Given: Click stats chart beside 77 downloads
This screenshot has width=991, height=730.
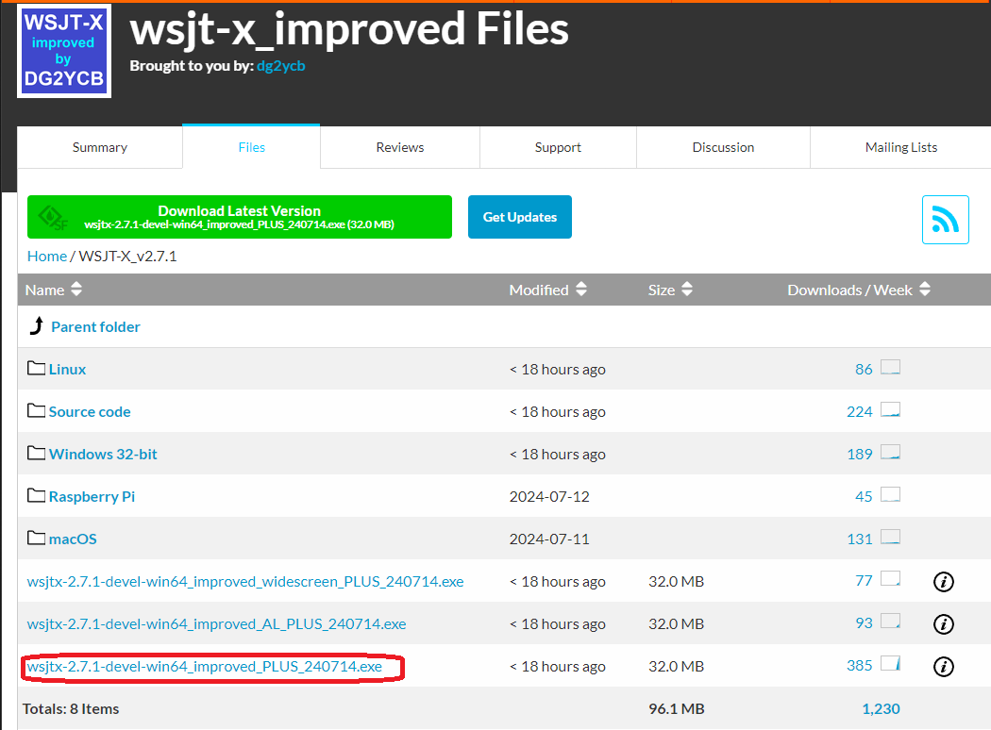Looking at the screenshot, I should (891, 578).
